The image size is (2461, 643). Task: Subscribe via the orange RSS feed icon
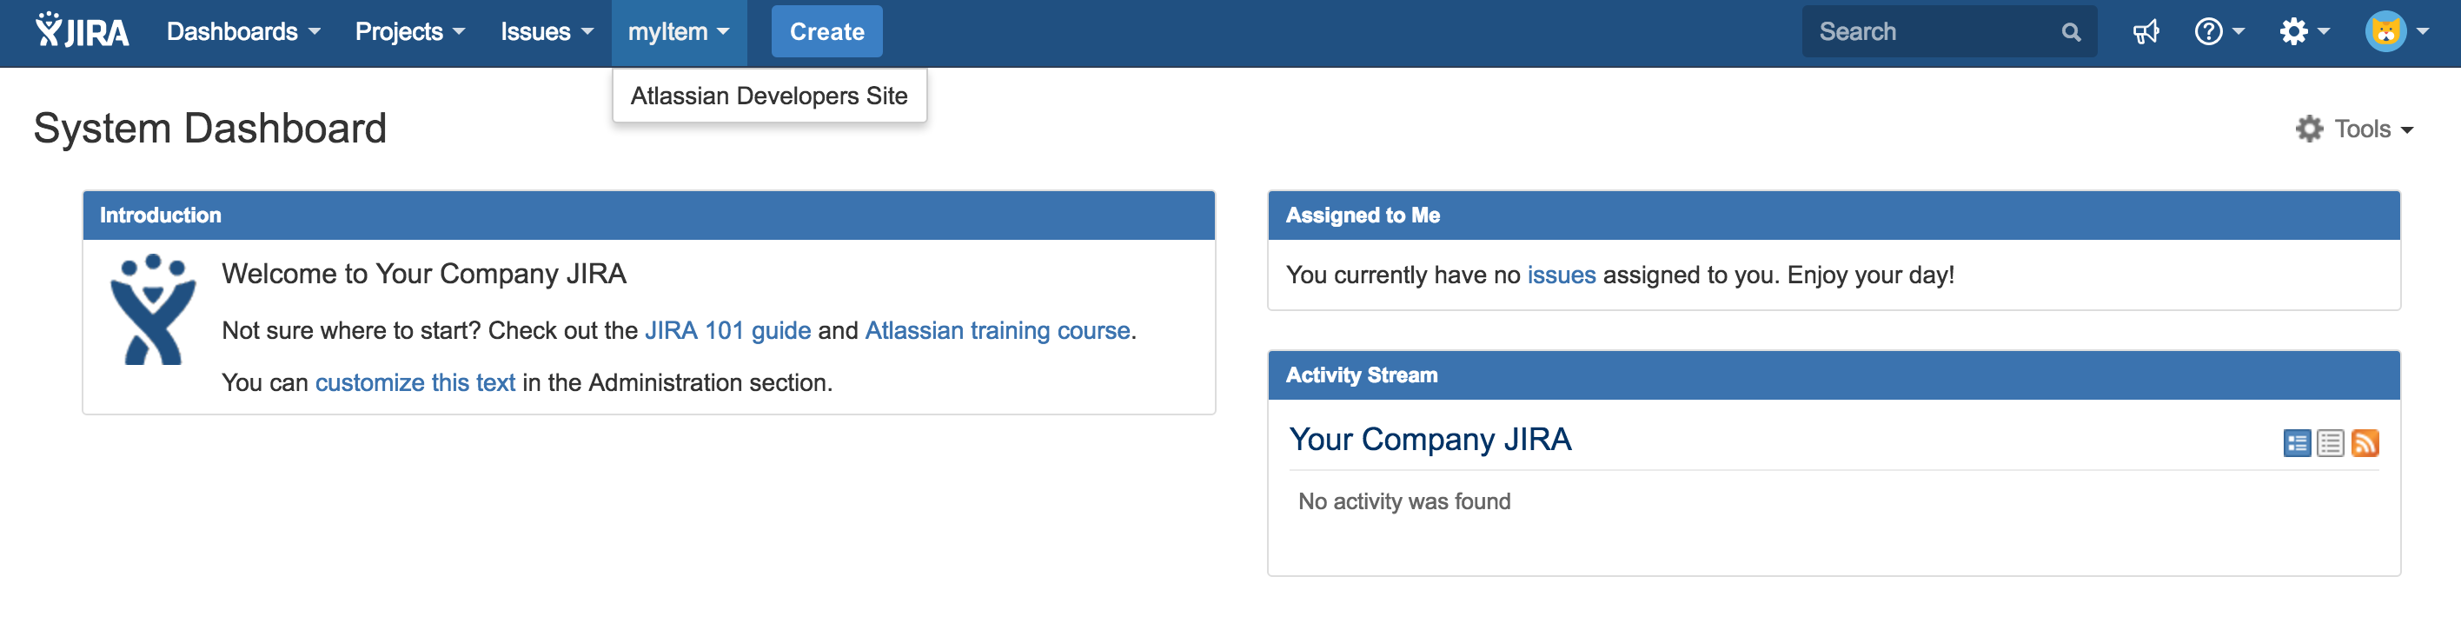[2367, 442]
